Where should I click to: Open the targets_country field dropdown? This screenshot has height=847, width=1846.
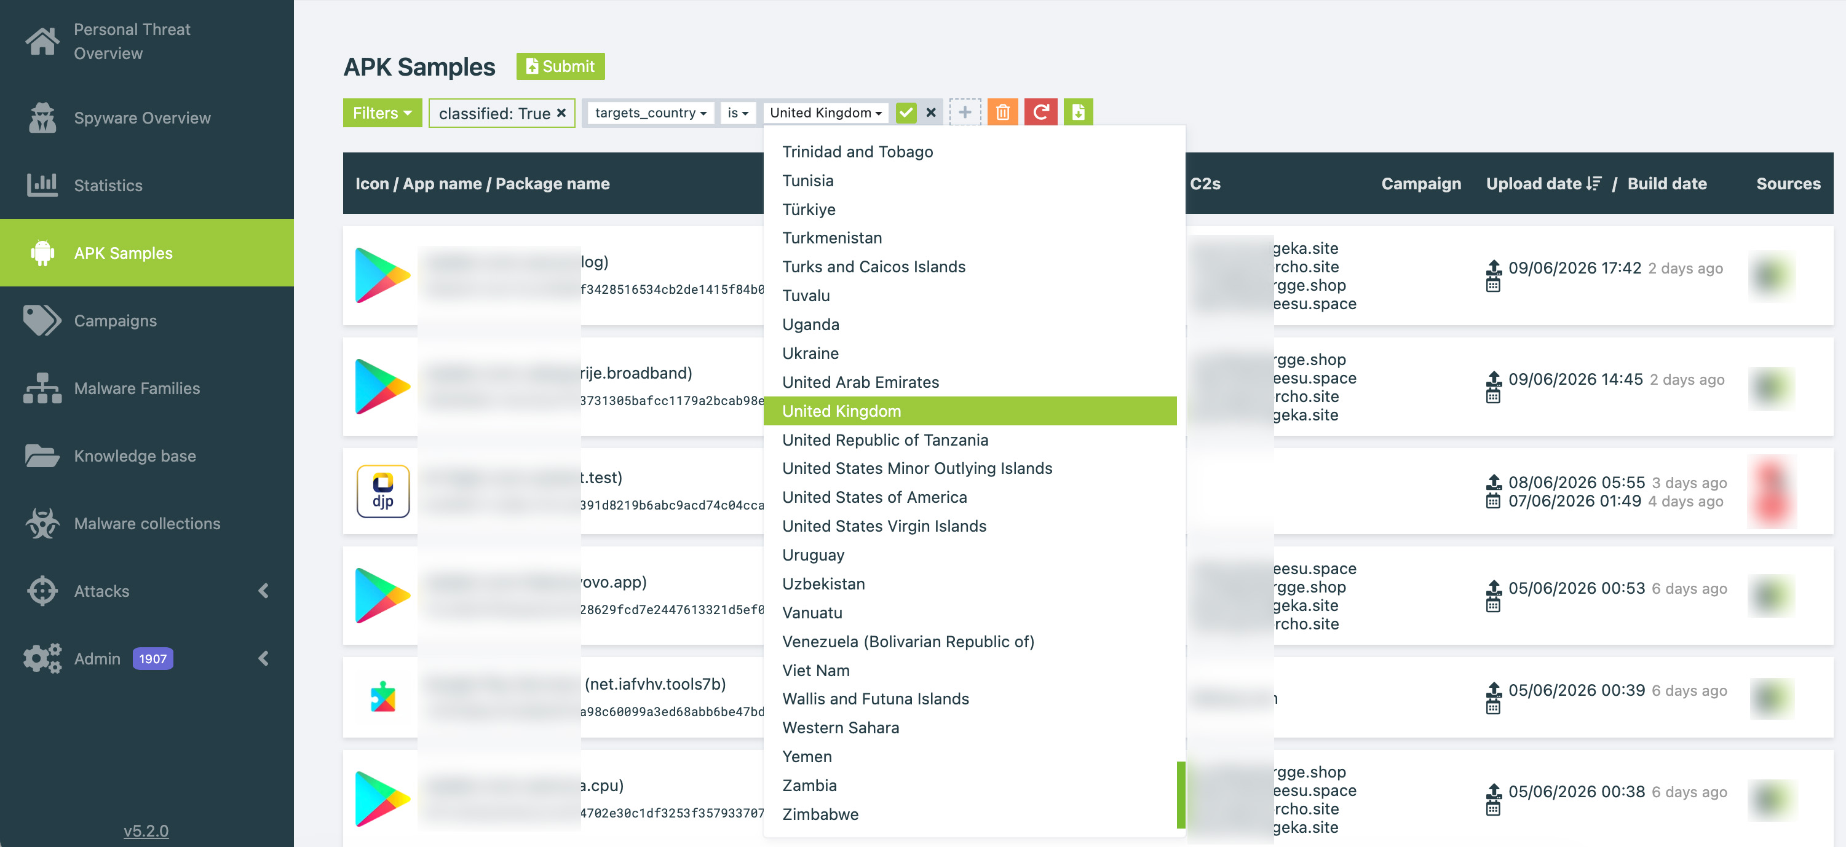coord(650,112)
